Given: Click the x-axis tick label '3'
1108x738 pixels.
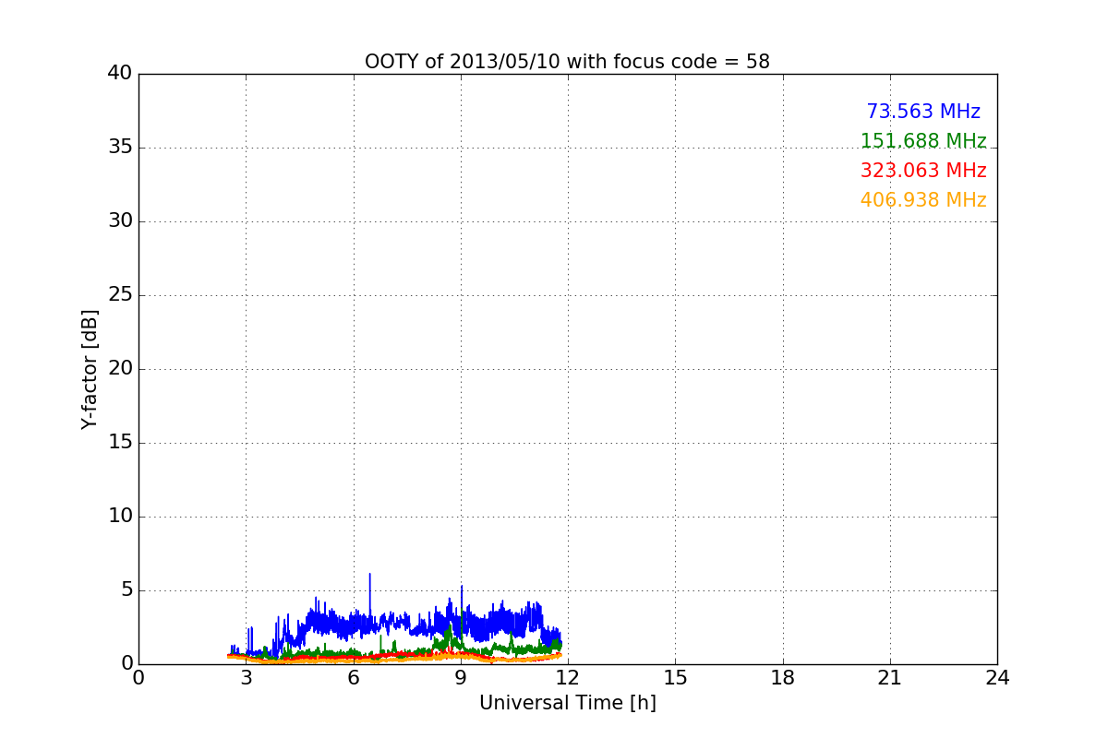Looking at the screenshot, I should (x=246, y=678).
